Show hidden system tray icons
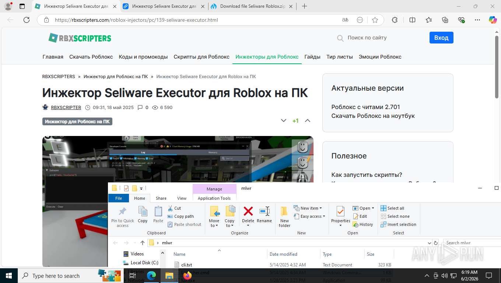 pos(427,276)
